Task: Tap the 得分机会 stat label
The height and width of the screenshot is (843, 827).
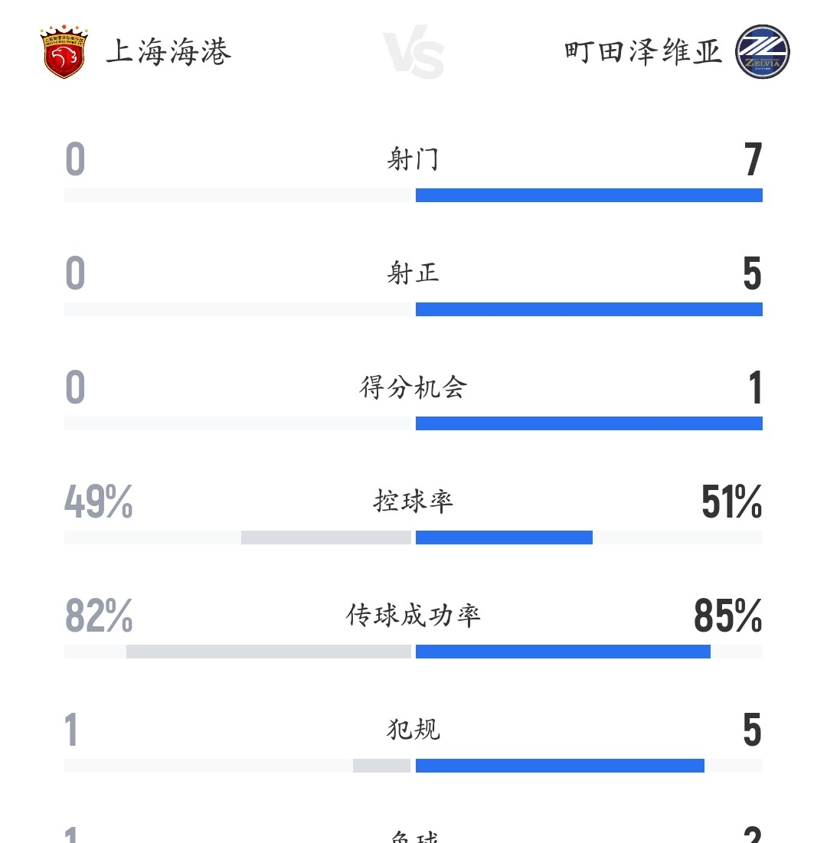Action: coord(413,387)
